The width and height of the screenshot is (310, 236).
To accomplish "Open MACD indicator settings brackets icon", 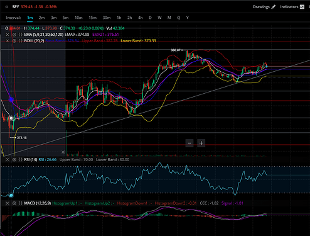I will point(21,203).
